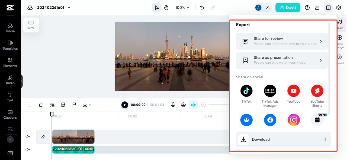This screenshot has height=160, width=347.
Task: Open the Audio panel tab
Action: point(10,79)
